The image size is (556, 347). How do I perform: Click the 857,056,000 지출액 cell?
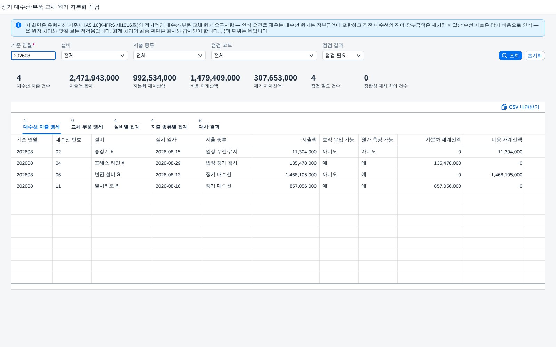click(286, 186)
